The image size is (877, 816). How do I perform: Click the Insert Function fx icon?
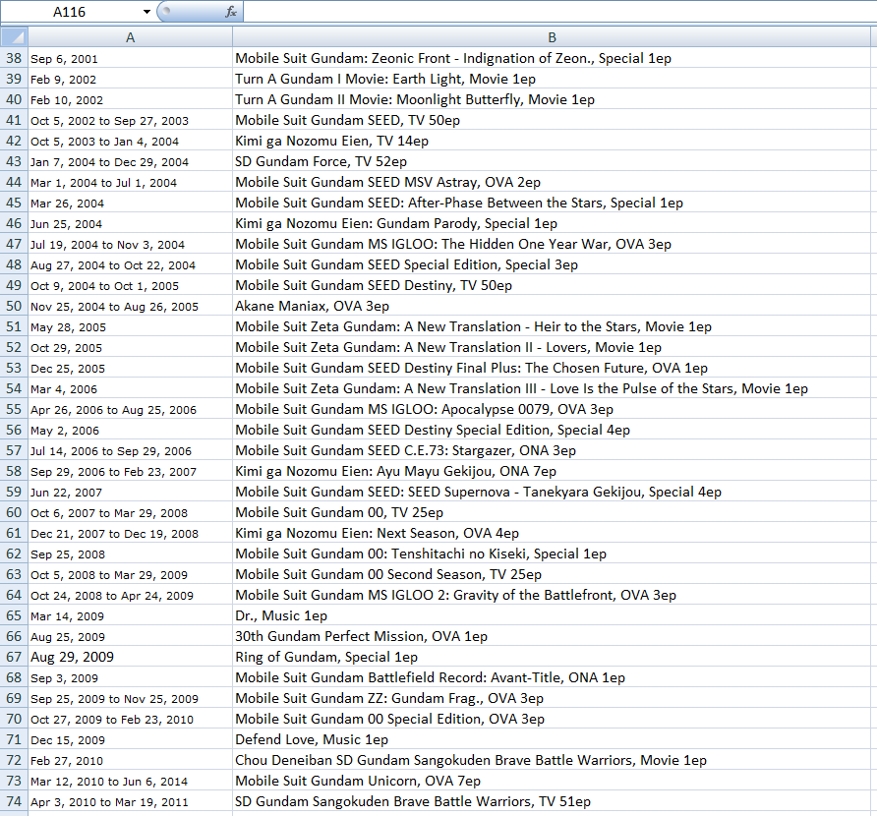tap(231, 12)
